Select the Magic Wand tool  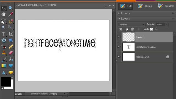point(4,28)
